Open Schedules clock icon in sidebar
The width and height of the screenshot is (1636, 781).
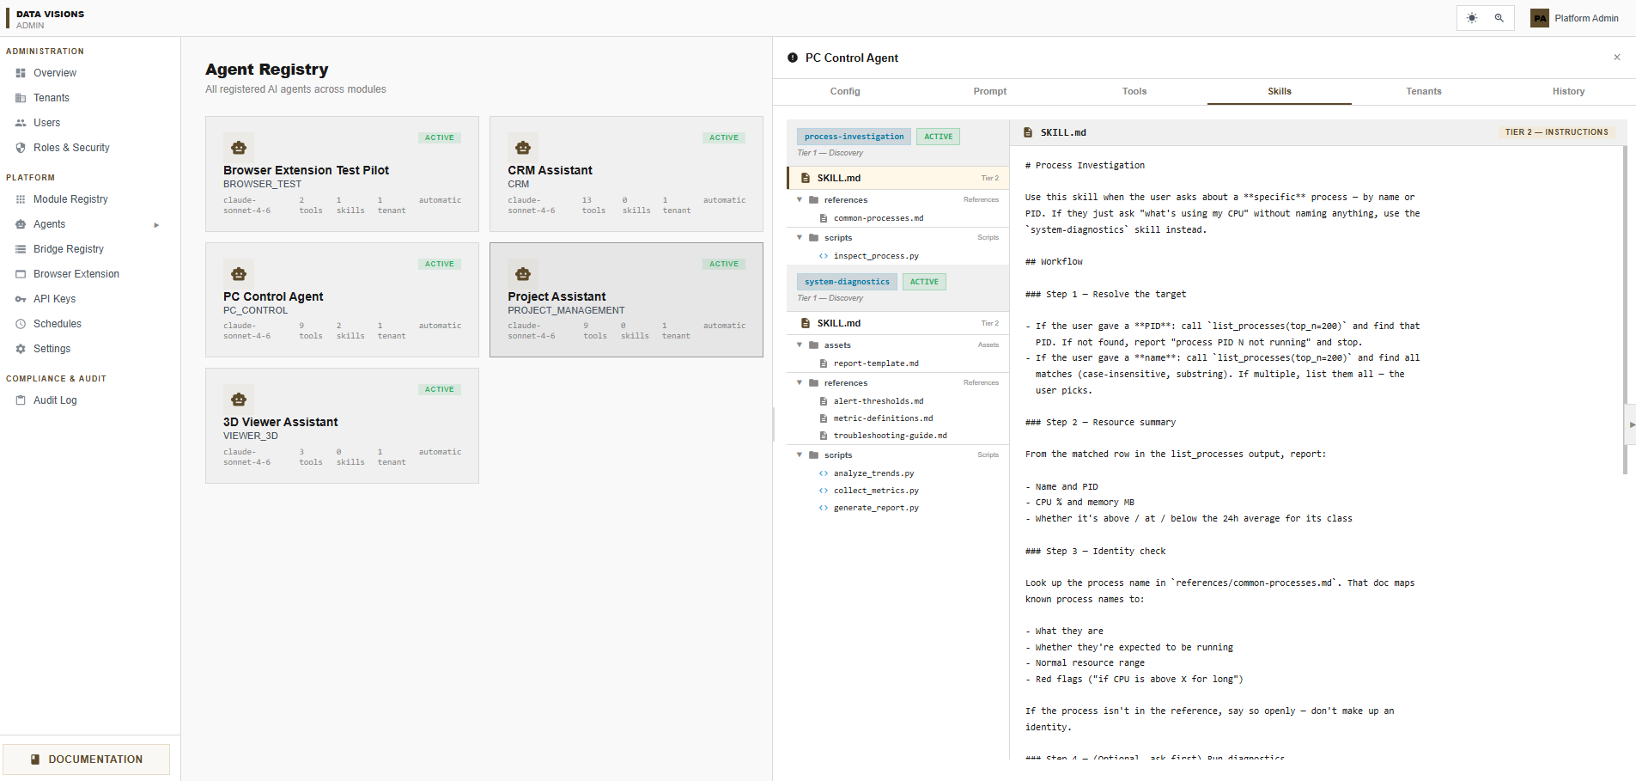point(21,324)
